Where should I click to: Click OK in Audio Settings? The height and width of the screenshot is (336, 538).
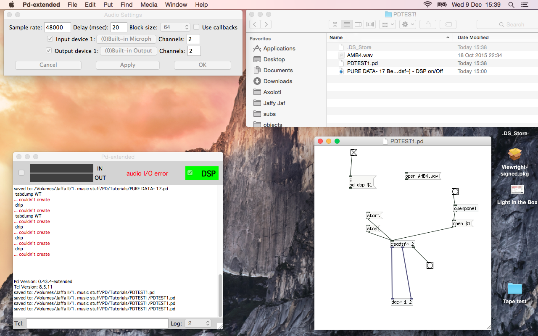[203, 65]
